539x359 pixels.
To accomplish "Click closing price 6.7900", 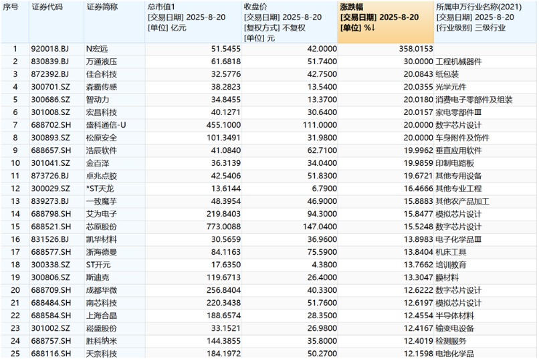I will pyautogui.click(x=324, y=189).
